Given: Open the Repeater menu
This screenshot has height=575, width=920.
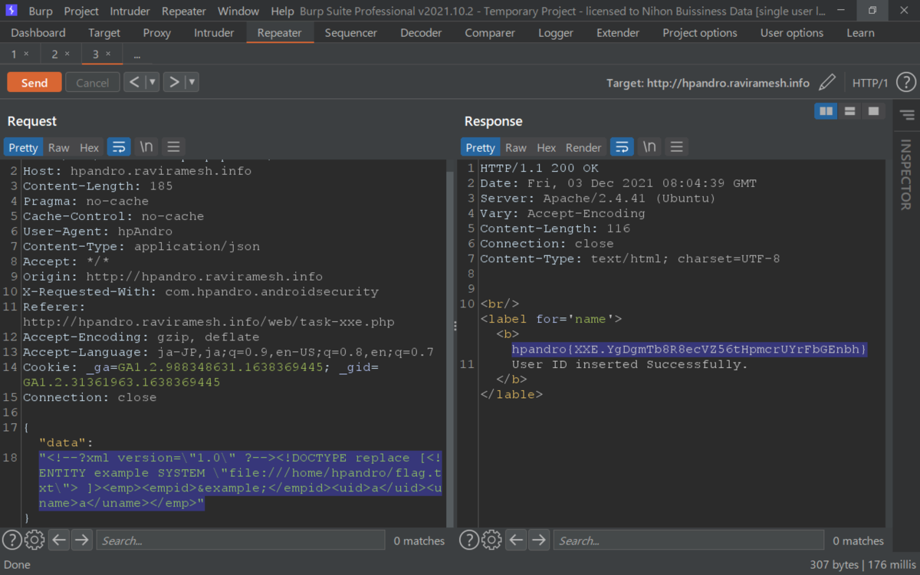Looking at the screenshot, I should 184,11.
